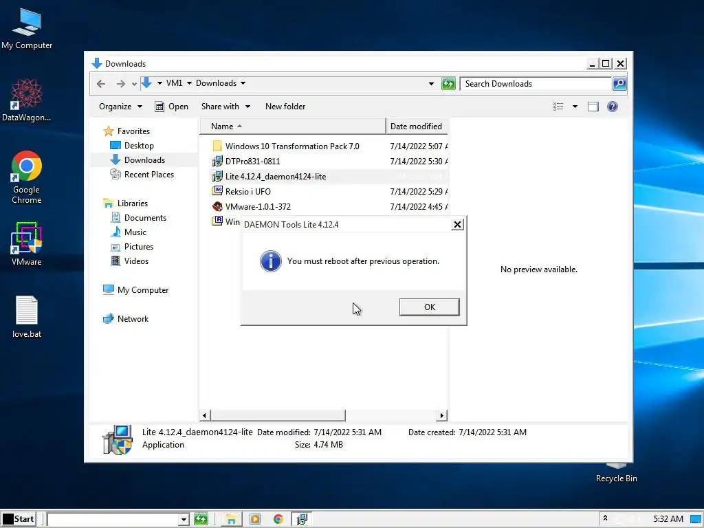
Task: Go back in Downloads explorer
Action: [x=101, y=83]
